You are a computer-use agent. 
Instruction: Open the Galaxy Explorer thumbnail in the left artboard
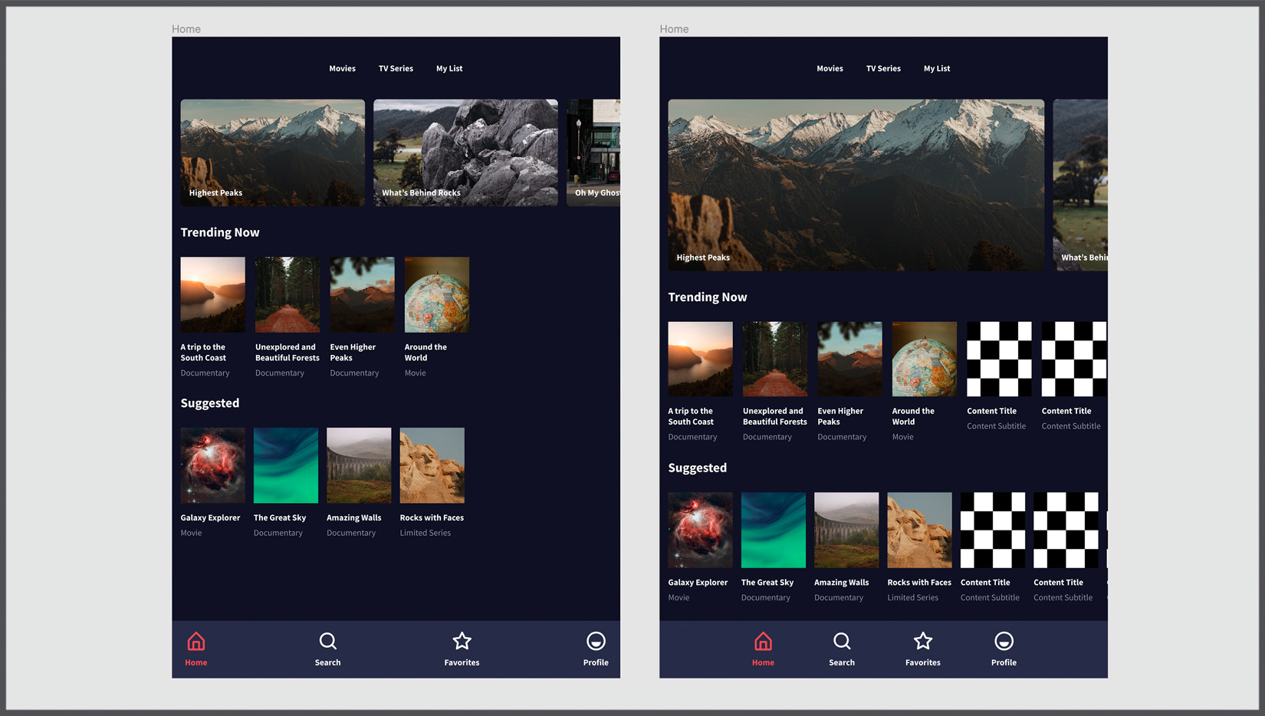[x=212, y=465]
